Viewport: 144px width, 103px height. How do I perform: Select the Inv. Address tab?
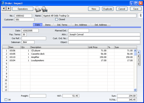tap(81, 25)
